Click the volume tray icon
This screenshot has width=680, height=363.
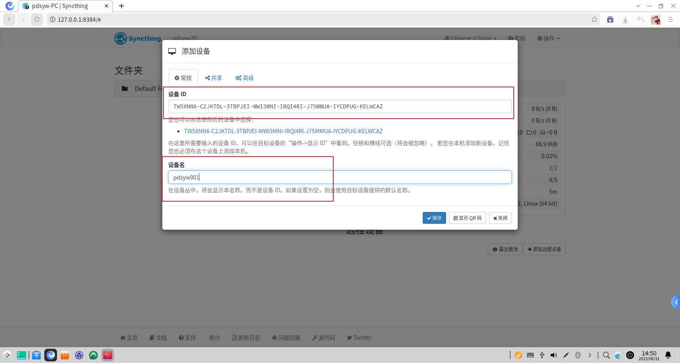tap(554, 355)
